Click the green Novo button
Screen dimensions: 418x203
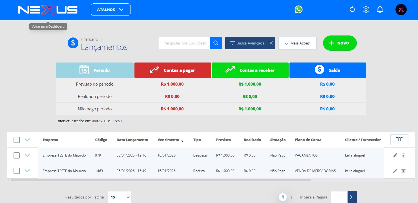(340, 43)
